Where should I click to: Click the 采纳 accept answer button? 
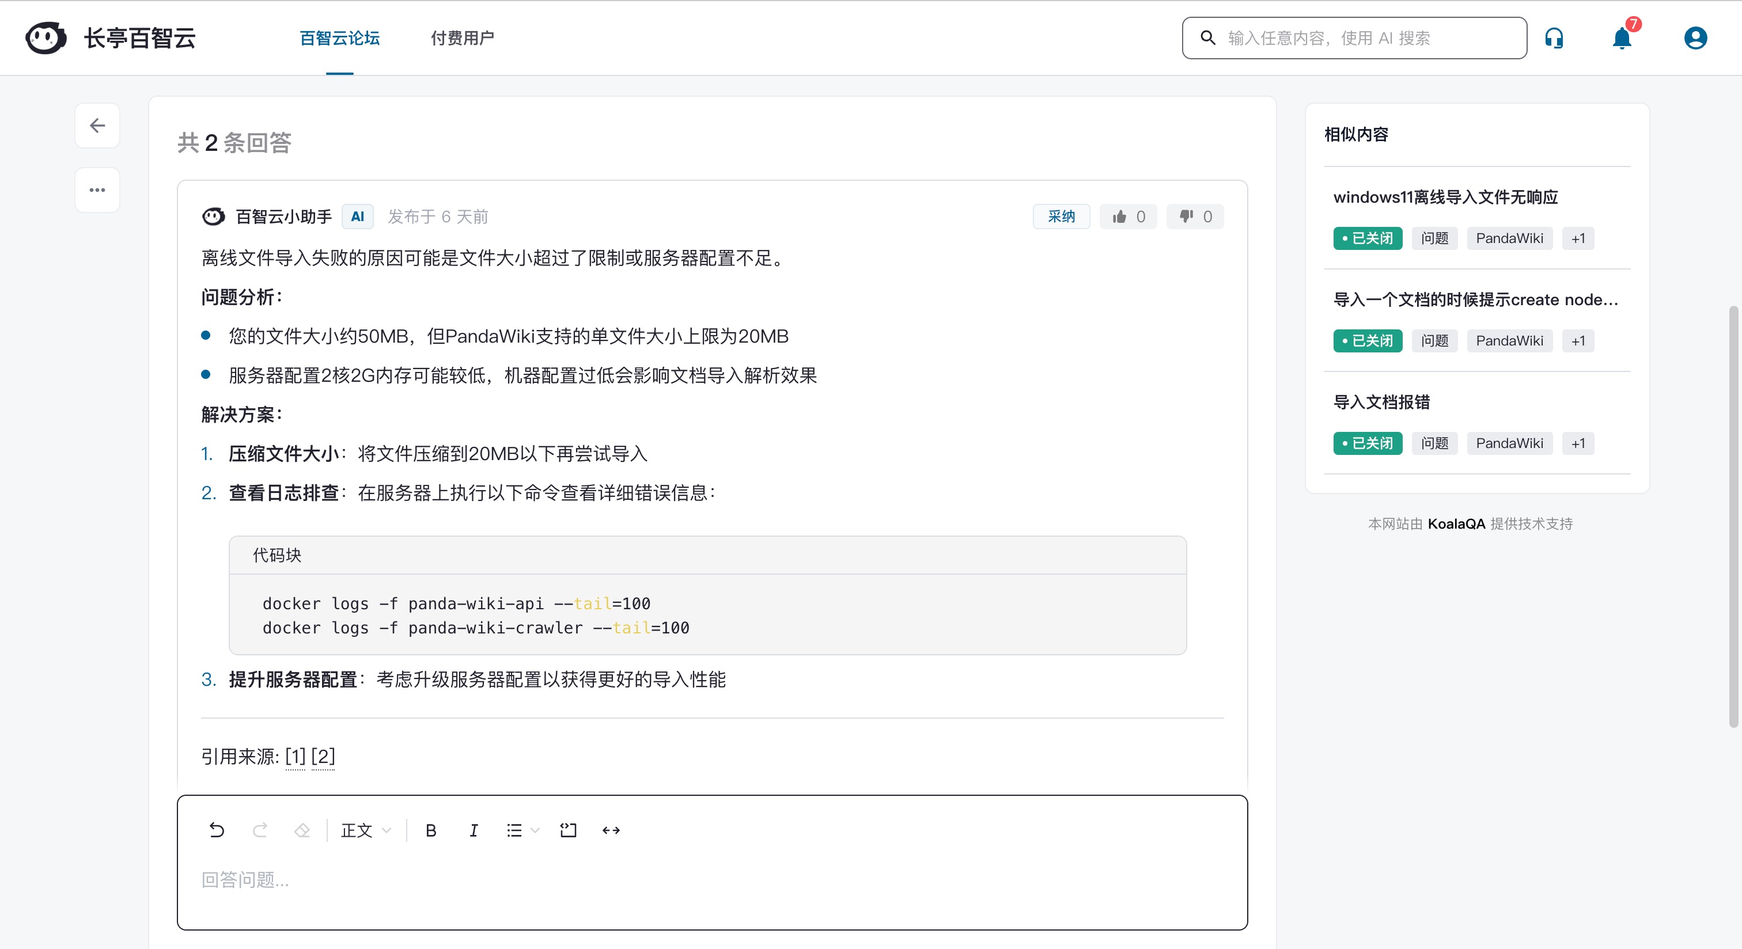click(1061, 217)
